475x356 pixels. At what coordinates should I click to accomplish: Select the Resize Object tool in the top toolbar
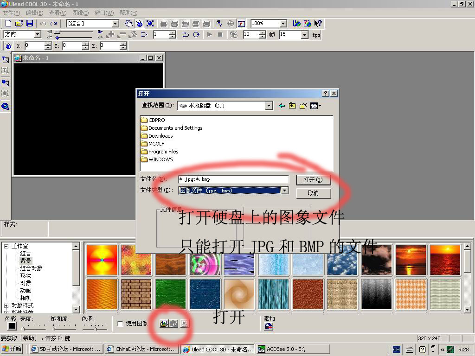[150, 23]
